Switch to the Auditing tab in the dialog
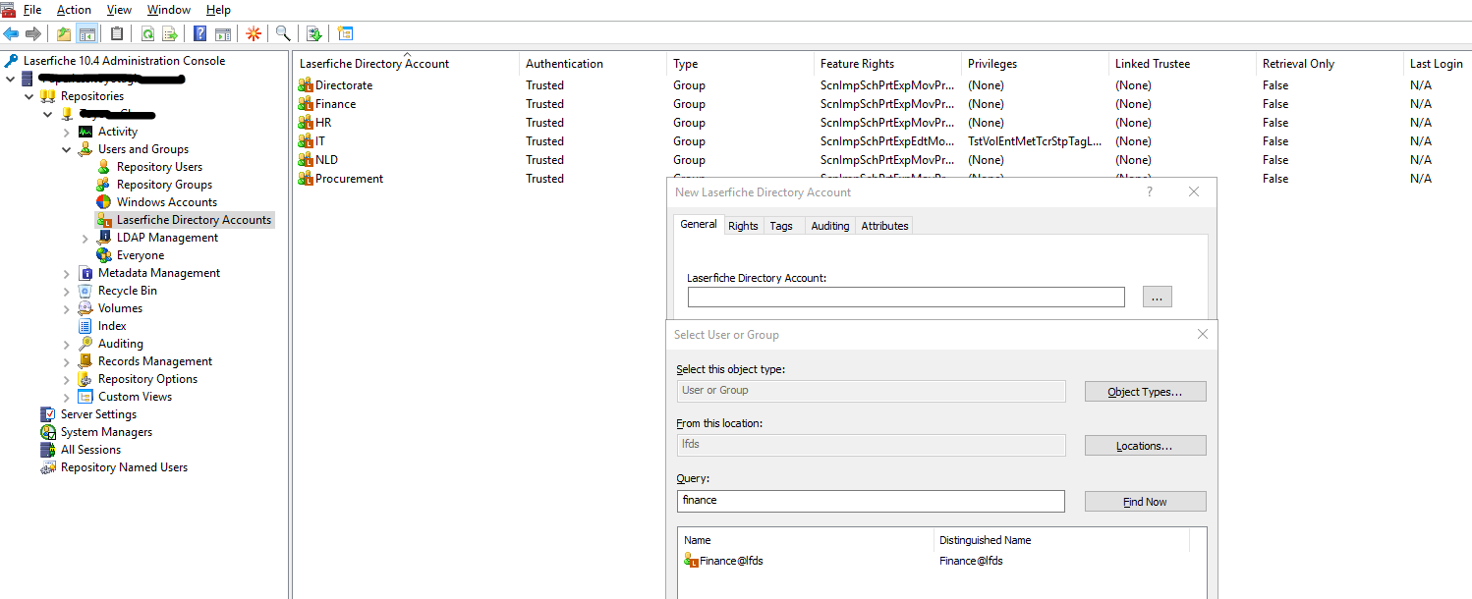The height and width of the screenshot is (599, 1472). click(x=830, y=226)
